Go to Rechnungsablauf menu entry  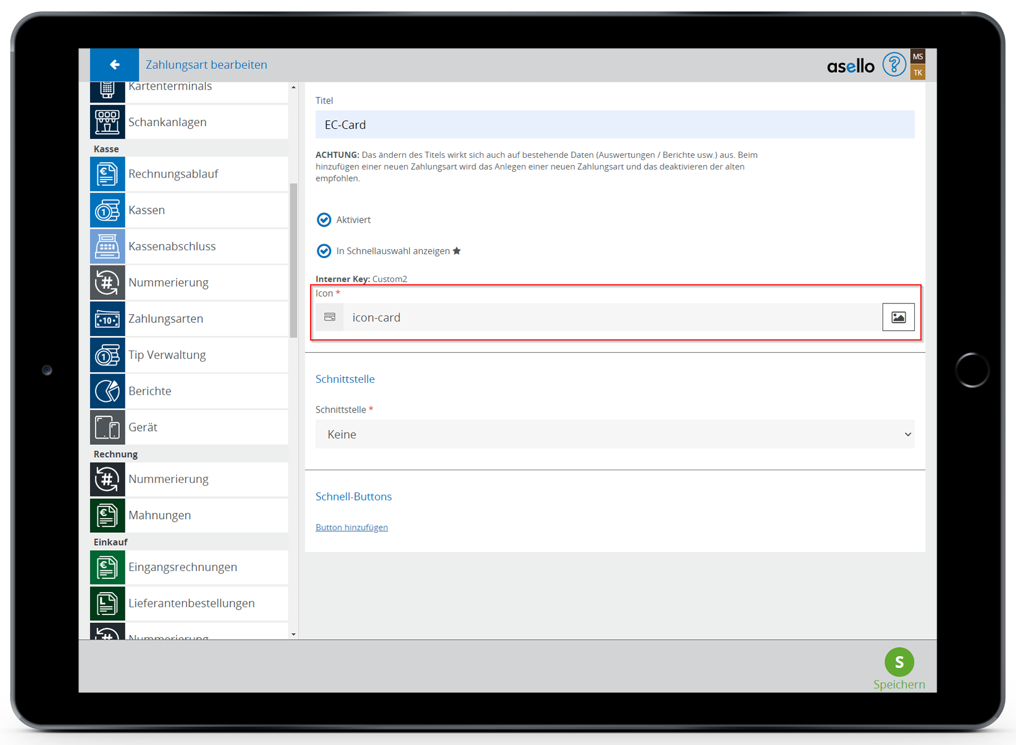(173, 174)
